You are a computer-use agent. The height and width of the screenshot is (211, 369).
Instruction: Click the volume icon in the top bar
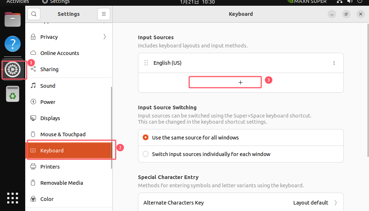(350, 2)
